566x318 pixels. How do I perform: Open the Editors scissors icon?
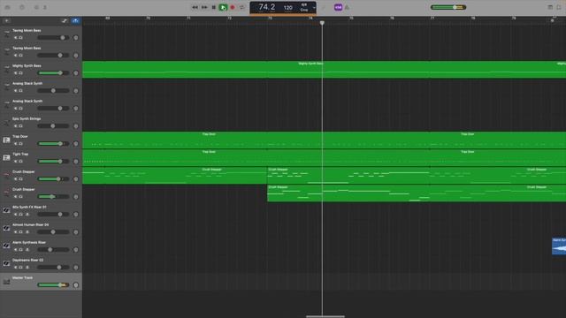click(x=45, y=7)
